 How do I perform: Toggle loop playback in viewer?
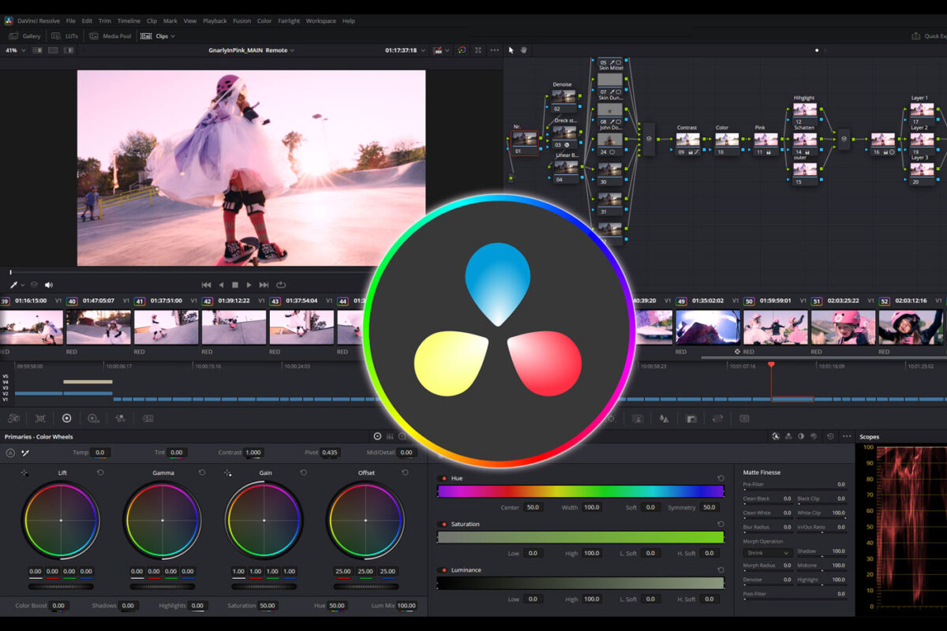tap(280, 285)
